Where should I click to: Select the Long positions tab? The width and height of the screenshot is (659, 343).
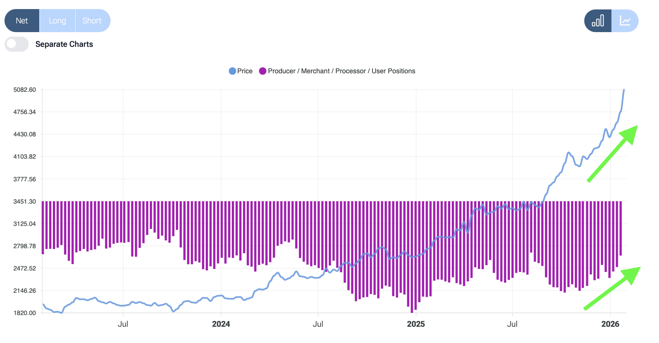click(57, 21)
